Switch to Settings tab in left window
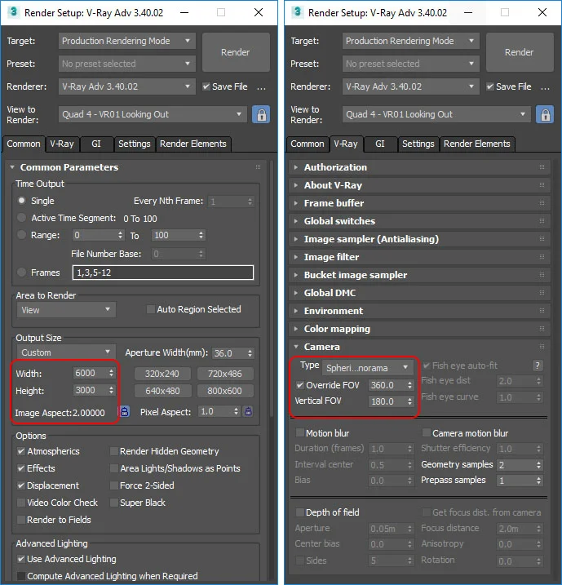Viewport: 562px width, 585px height. point(135,144)
